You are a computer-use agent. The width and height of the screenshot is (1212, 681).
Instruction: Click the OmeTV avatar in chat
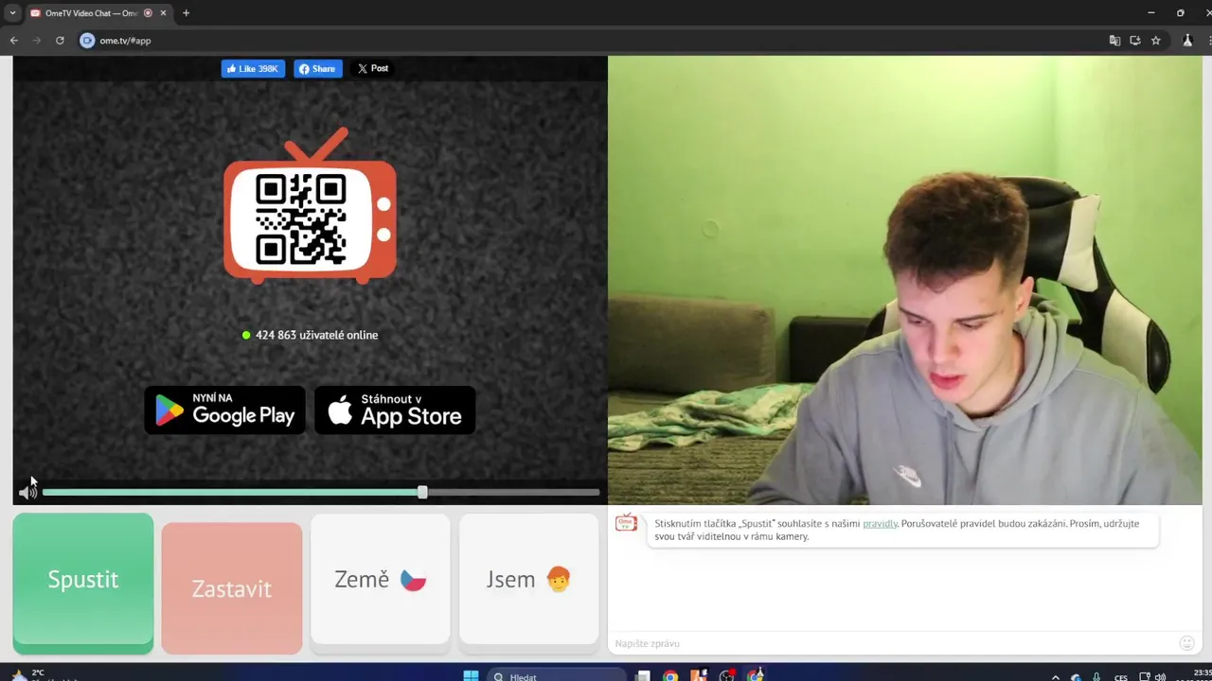click(x=626, y=523)
